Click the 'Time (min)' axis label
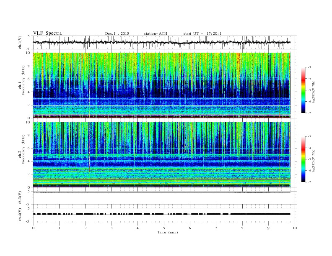This screenshot has width=332, height=256. coord(168,232)
